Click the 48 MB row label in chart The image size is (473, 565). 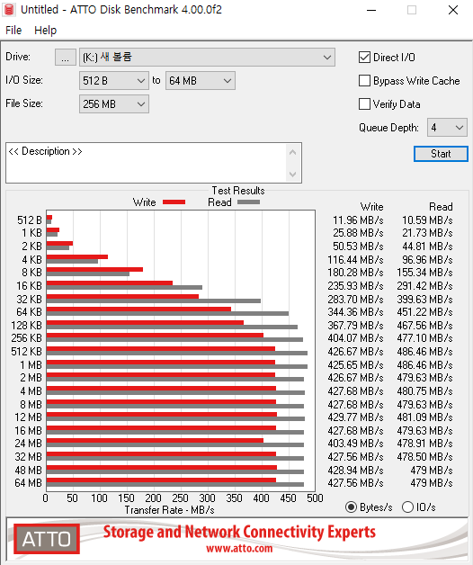tap(28, 471)
